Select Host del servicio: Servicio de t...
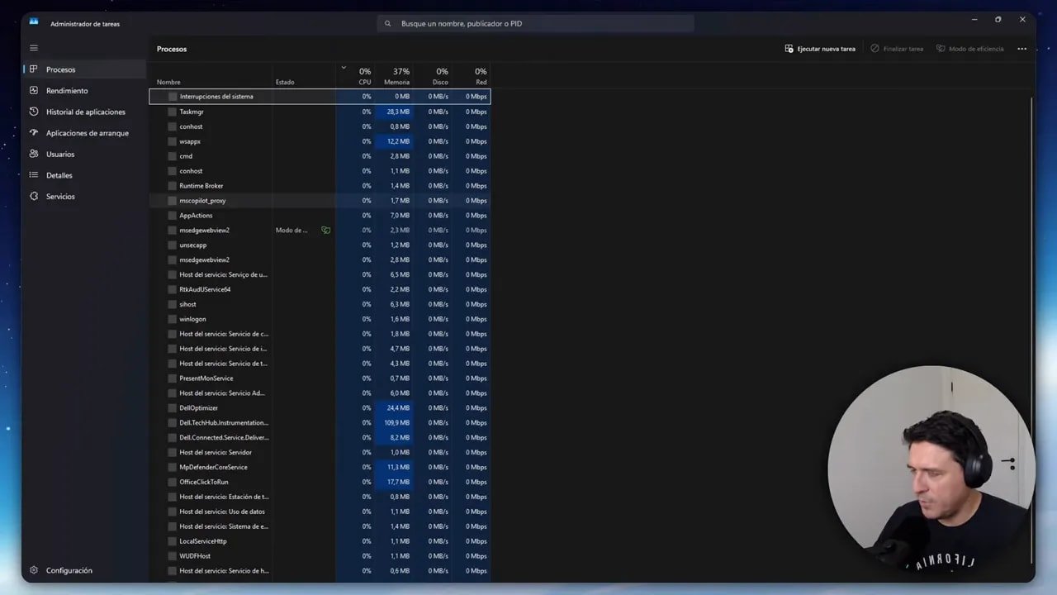 click(320, 364)
